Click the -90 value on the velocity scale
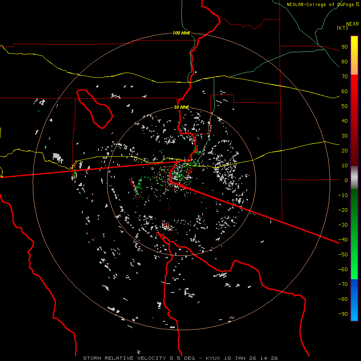Image resolution: width=361 pixels, height=361 pixels. pos(343,314)
